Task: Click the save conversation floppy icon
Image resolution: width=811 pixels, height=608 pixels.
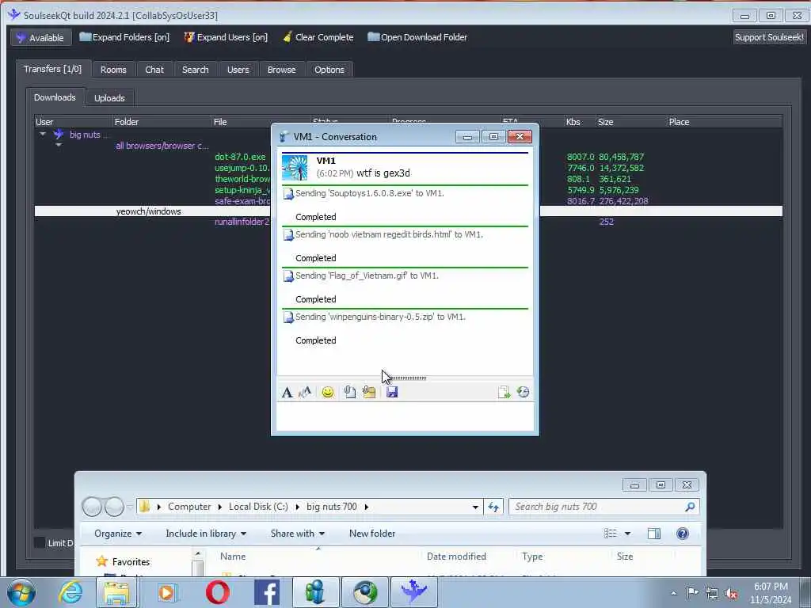Action: pyautogui.click(x=392, y=393)
